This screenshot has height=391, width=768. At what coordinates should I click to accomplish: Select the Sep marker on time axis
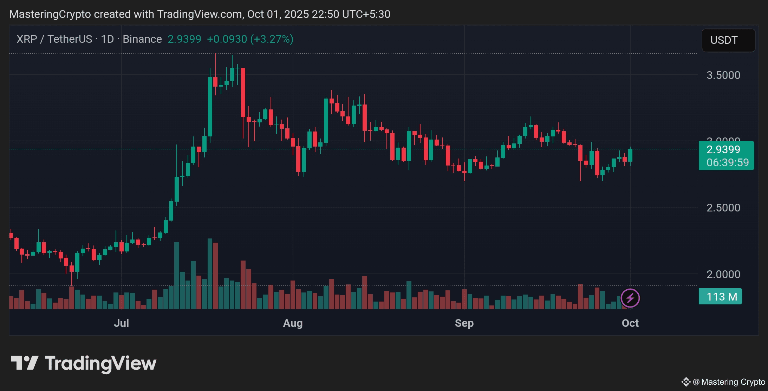click(x=464, y=323)
